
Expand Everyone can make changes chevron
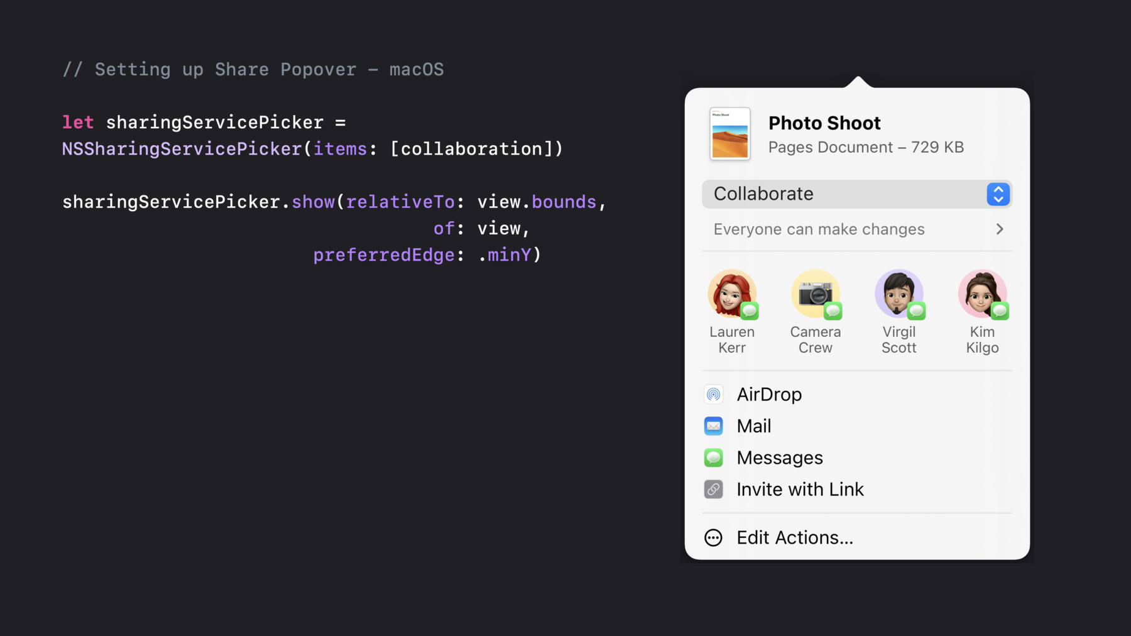1000,229
